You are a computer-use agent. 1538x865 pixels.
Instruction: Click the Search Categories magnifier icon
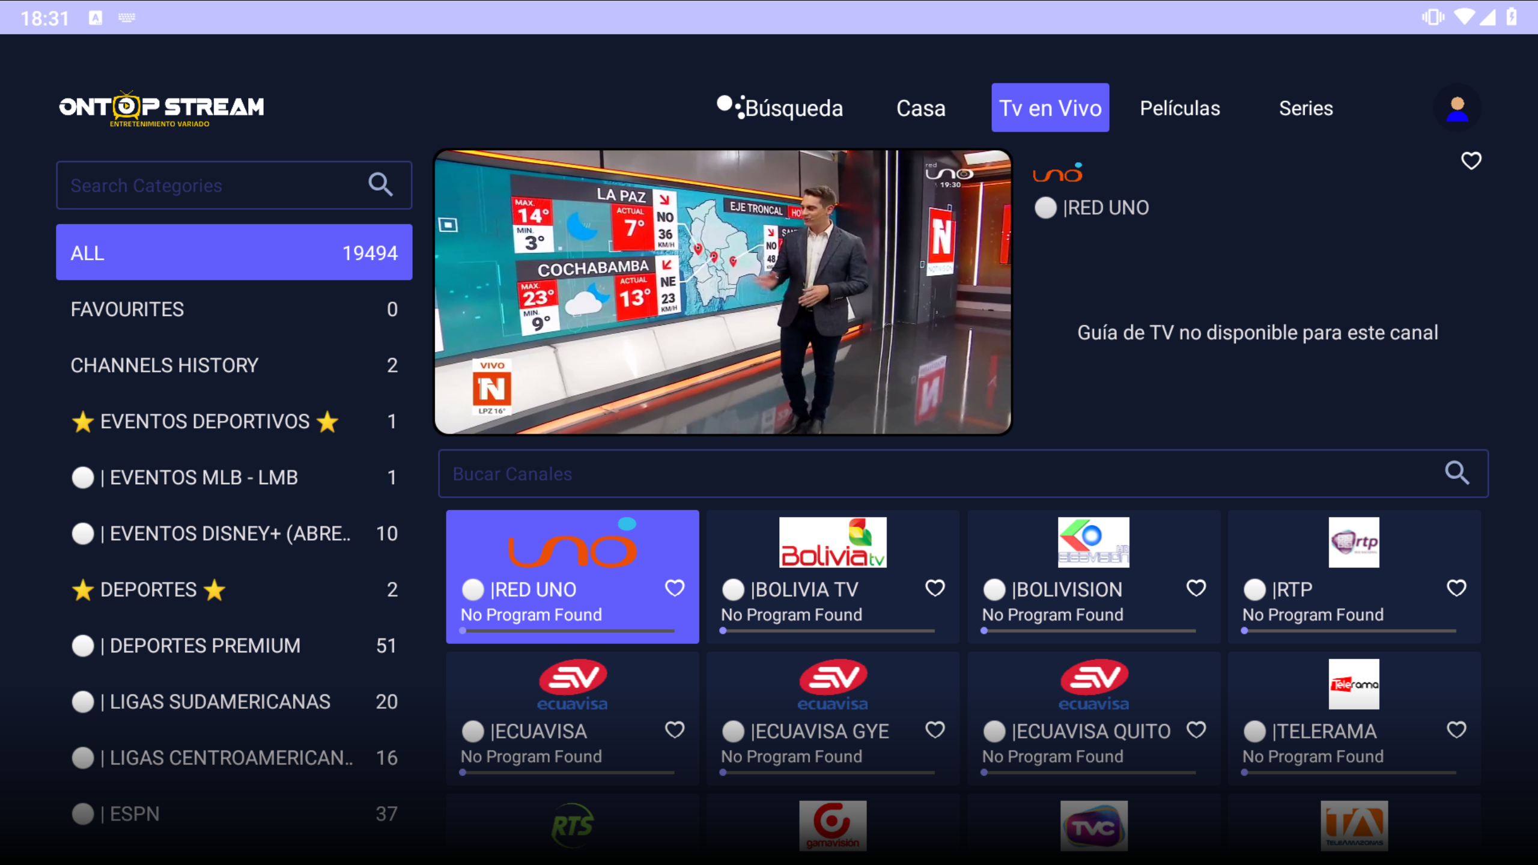380,185
